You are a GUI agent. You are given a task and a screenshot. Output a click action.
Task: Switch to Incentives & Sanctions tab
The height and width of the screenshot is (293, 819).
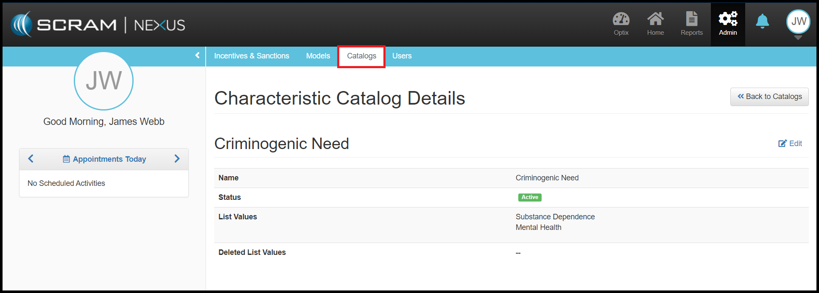point(252,56)
